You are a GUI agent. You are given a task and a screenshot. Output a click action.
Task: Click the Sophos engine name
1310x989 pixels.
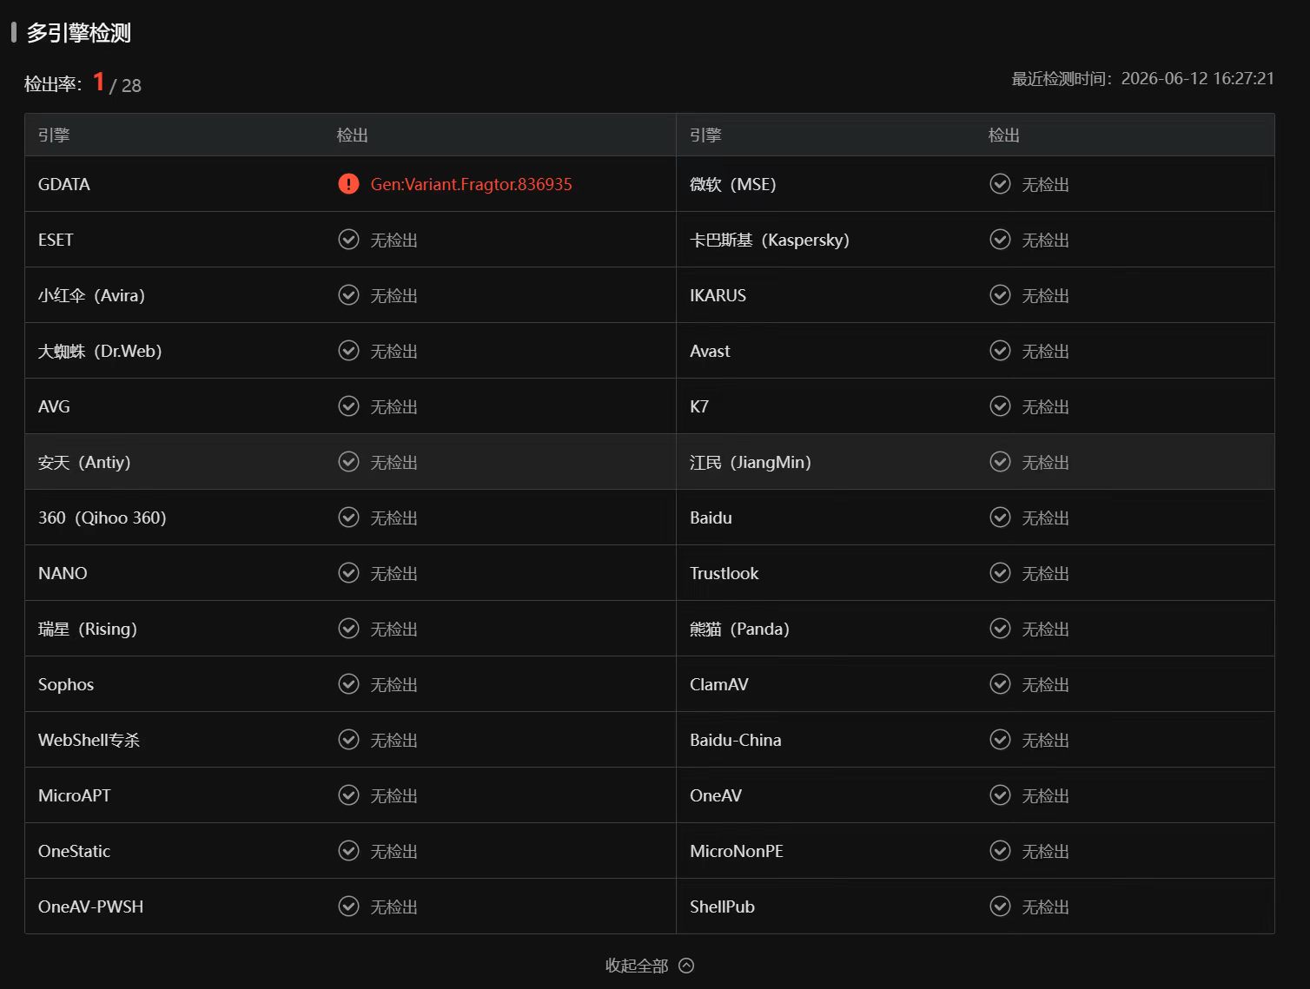66,684
